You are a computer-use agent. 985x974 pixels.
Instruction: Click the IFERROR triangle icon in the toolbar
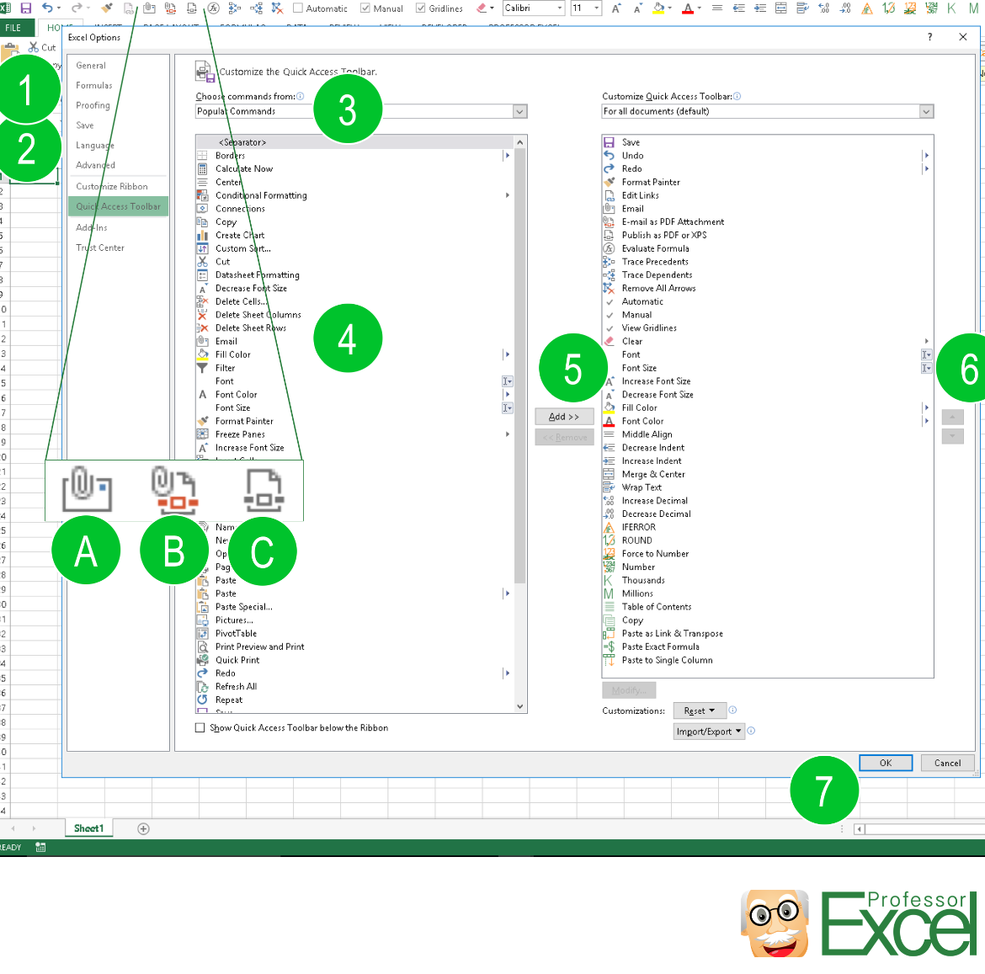click(867, 8)
